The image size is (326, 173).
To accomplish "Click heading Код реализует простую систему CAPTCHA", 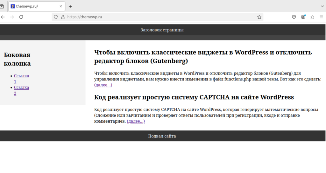I will click(194, 97).
